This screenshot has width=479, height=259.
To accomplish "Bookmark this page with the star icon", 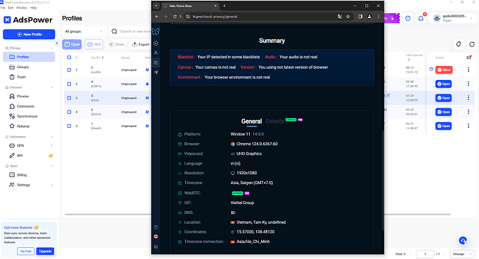I will [x=348, y=17].
